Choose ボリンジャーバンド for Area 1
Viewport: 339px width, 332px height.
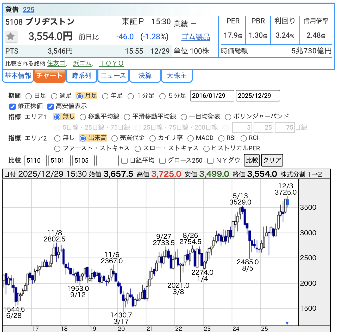point(228,117)
